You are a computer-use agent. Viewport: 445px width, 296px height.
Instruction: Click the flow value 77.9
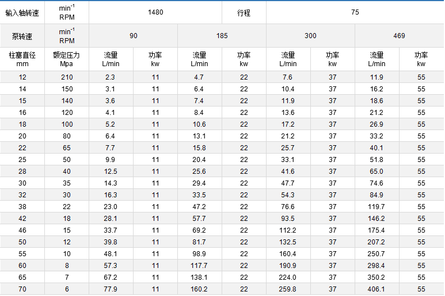pos(111,289)
